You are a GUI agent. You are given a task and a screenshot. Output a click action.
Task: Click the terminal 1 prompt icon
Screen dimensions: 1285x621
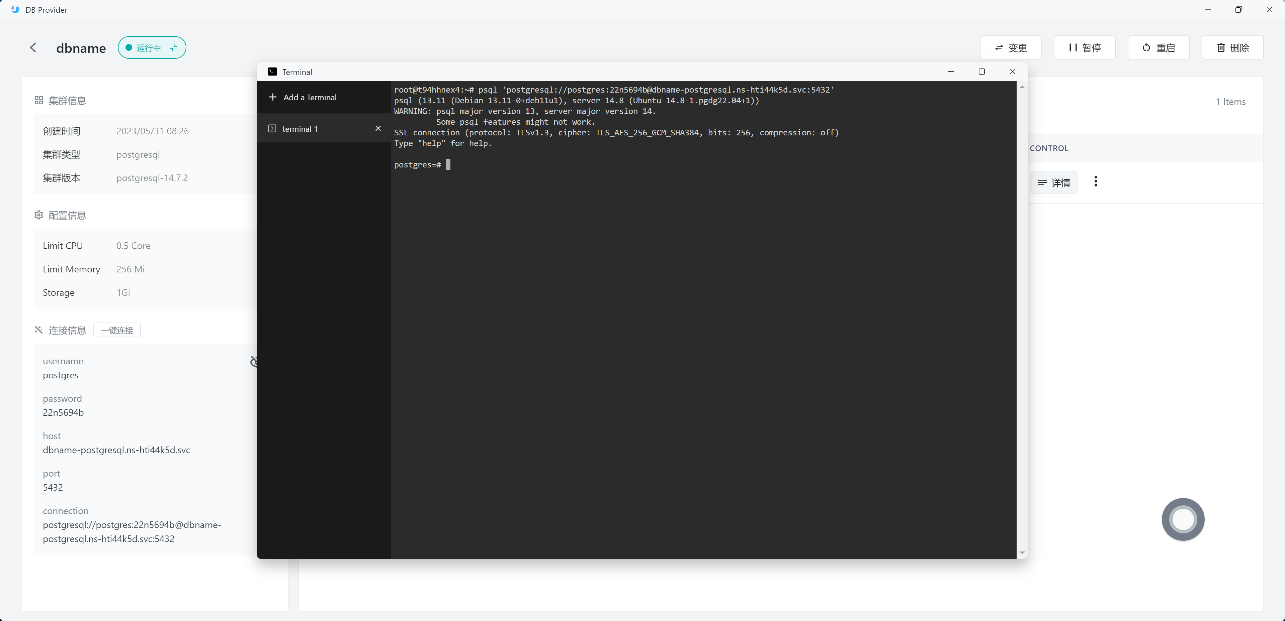[272, 129]
